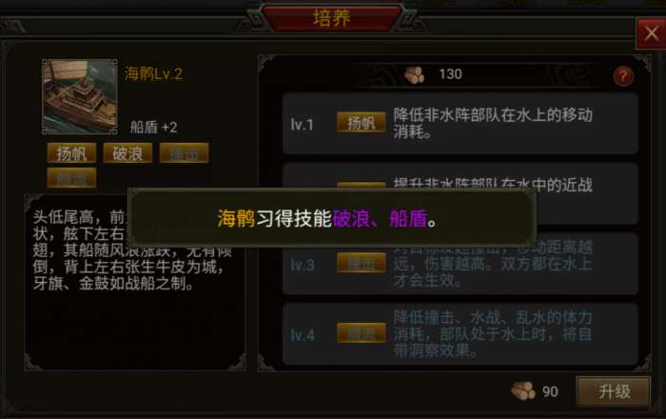This screenshot has height=419, width=666.
Task: Select the 扬帆 skill tag under ship portrait
Action: click(71, 153)
